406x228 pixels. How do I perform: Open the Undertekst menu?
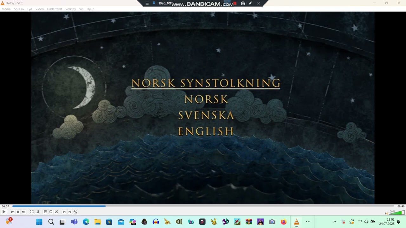[x=55, y=9]
